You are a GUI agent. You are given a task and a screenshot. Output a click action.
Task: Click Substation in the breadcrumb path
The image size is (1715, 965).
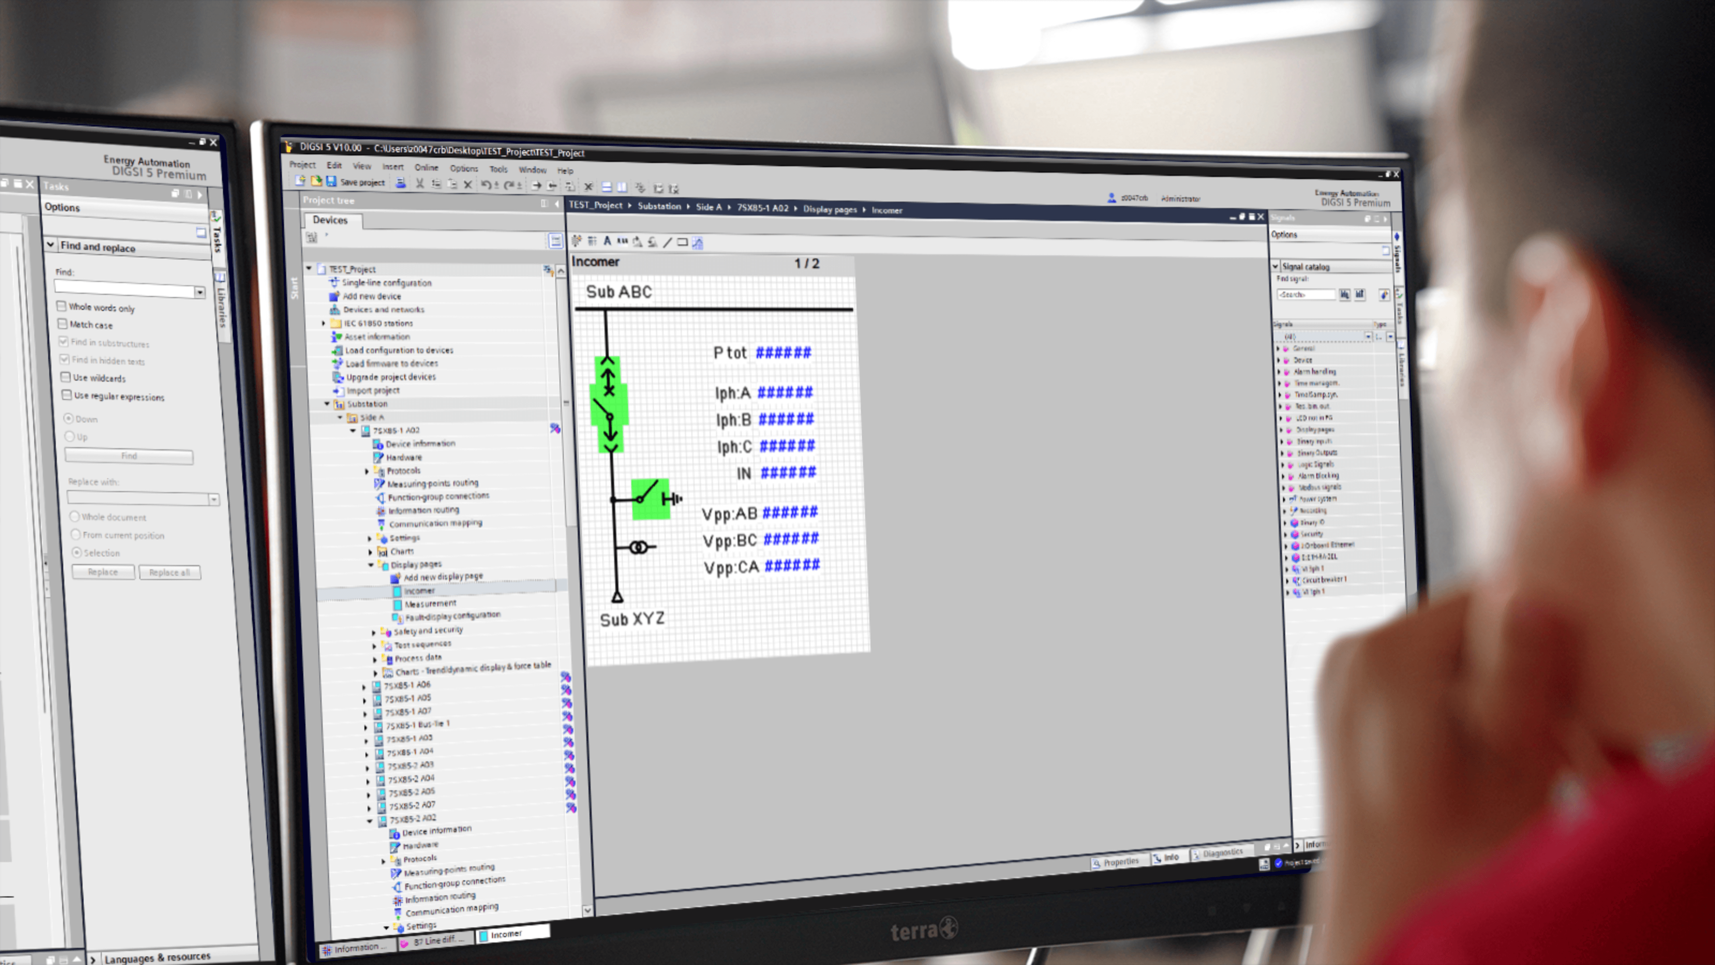point(659,207)
